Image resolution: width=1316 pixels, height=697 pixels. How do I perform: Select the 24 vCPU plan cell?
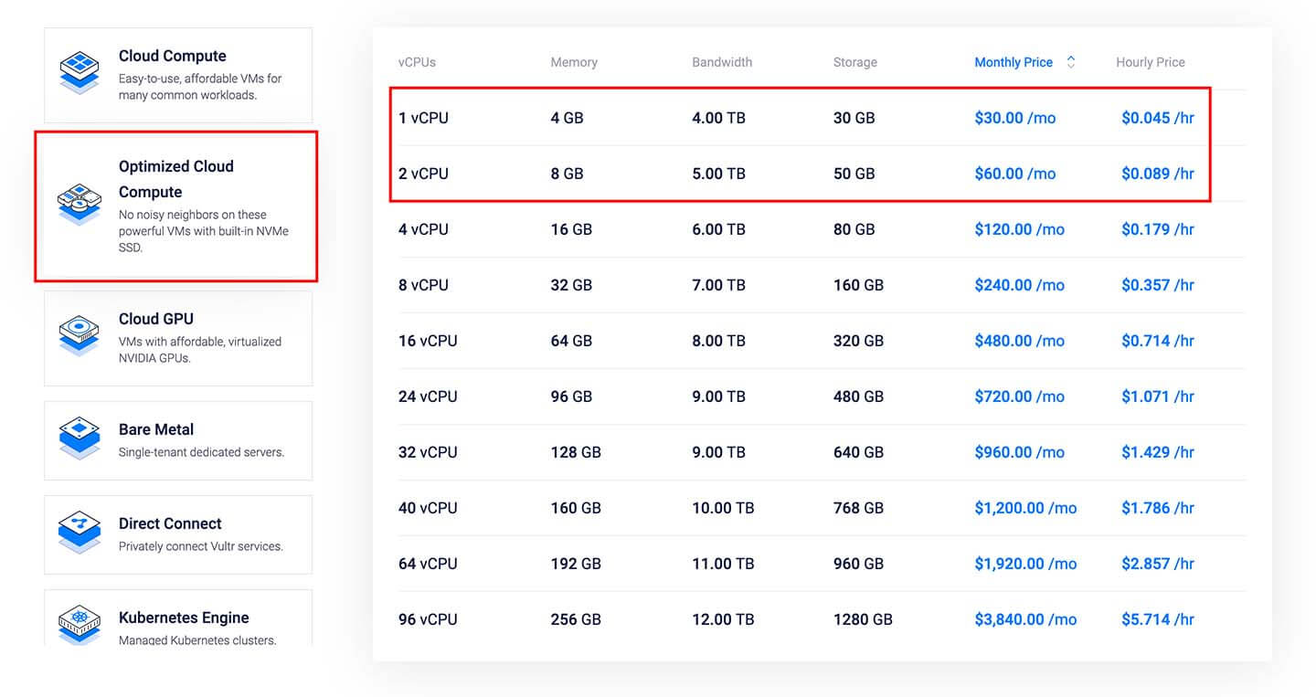(x=428, y=396)
